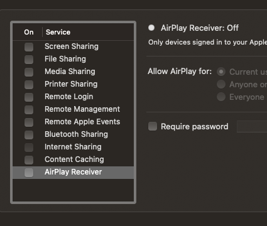
Task: Turn on Content Caching checkbox
Action: [29, 160]
